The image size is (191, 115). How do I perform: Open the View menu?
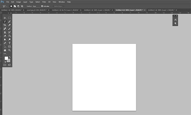54,2
